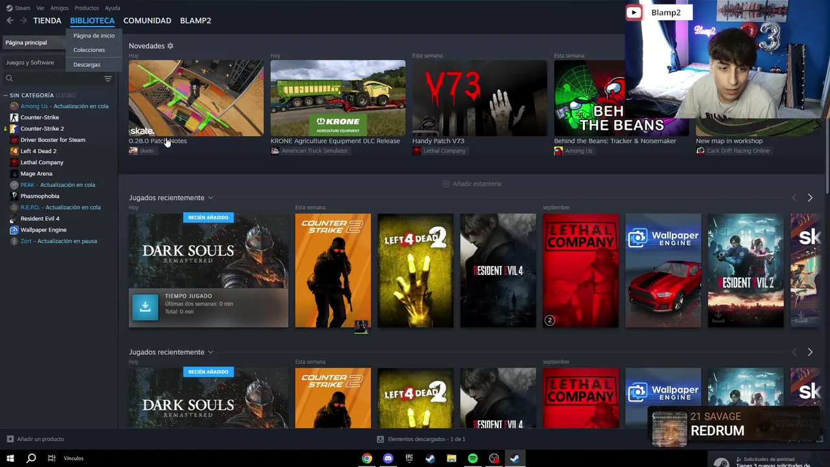Open the COMUNIDAD tab
Image resolution: width=830 pixels, height=467 pixels.
click(x=147, y=21)
